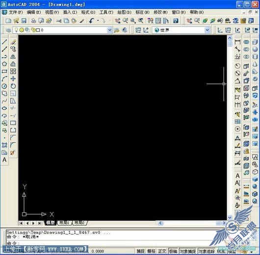Select the Arc draw tool
This screenshot has width=260, height=255.
tap(4, 79)
